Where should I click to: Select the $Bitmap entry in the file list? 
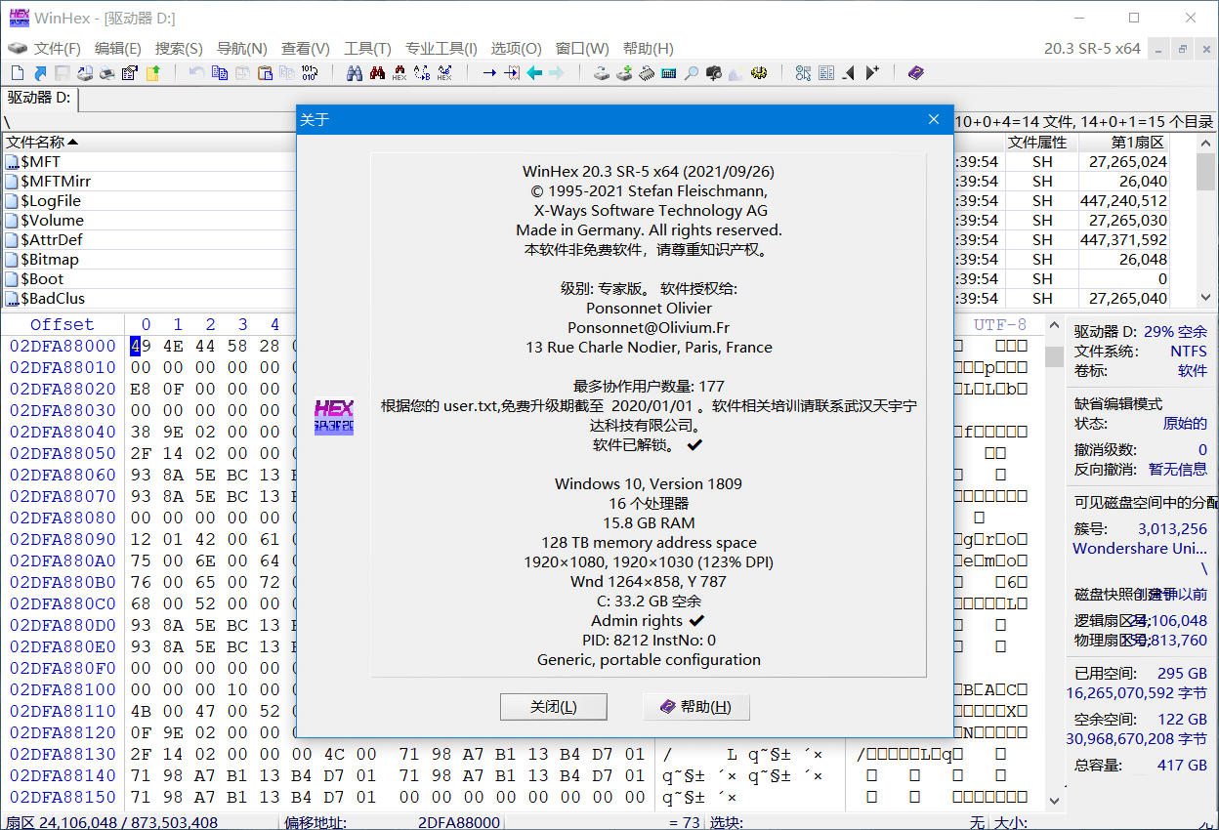[148, 260]
